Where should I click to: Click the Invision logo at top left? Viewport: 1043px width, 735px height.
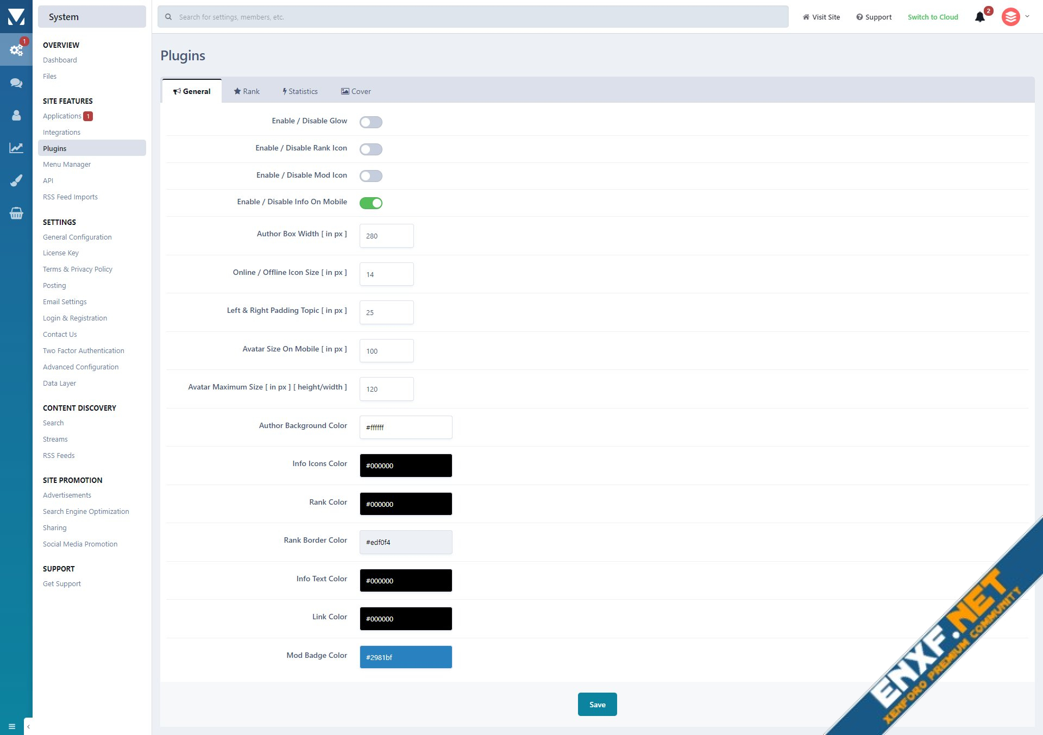[16, 17]
